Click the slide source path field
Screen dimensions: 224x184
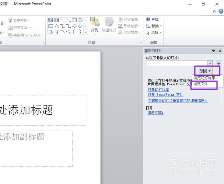tap(177, 63)
